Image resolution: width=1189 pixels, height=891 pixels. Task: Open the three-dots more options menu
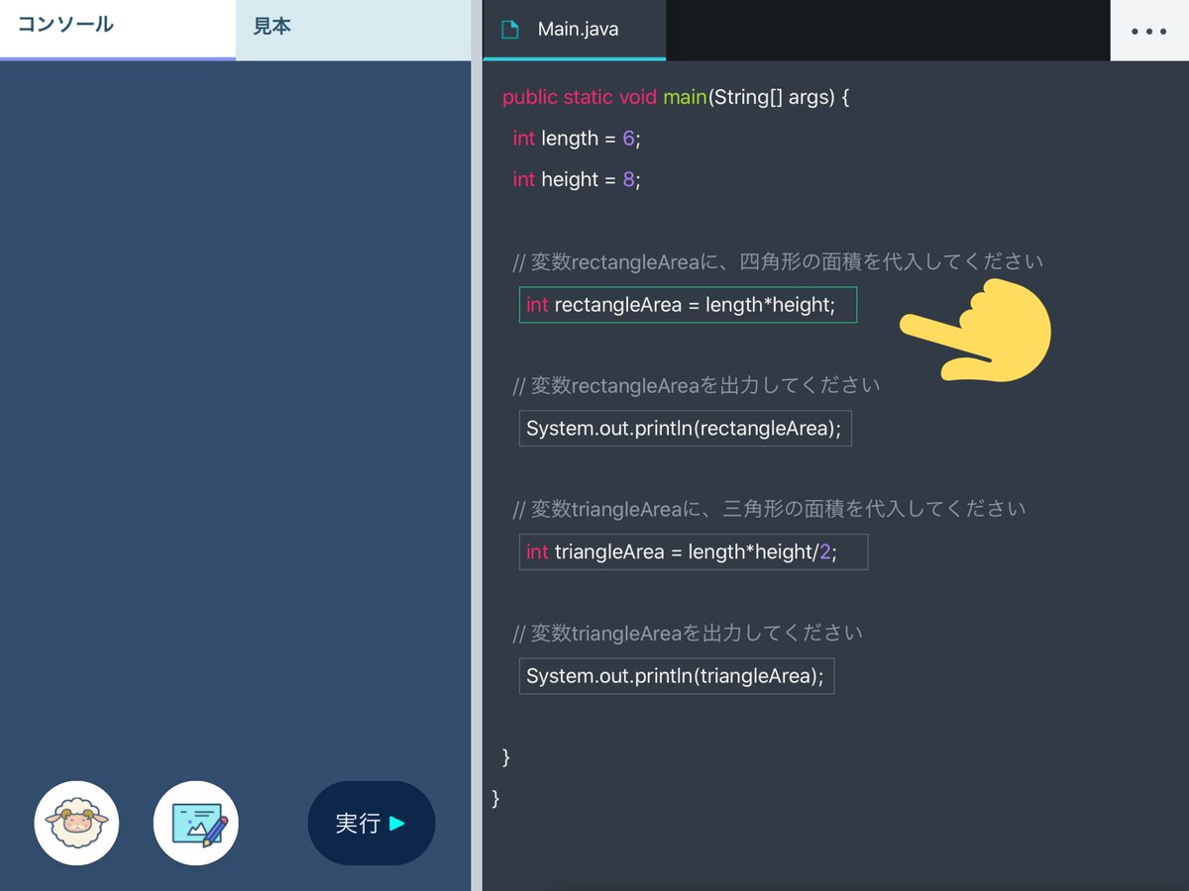[1149, 31]
